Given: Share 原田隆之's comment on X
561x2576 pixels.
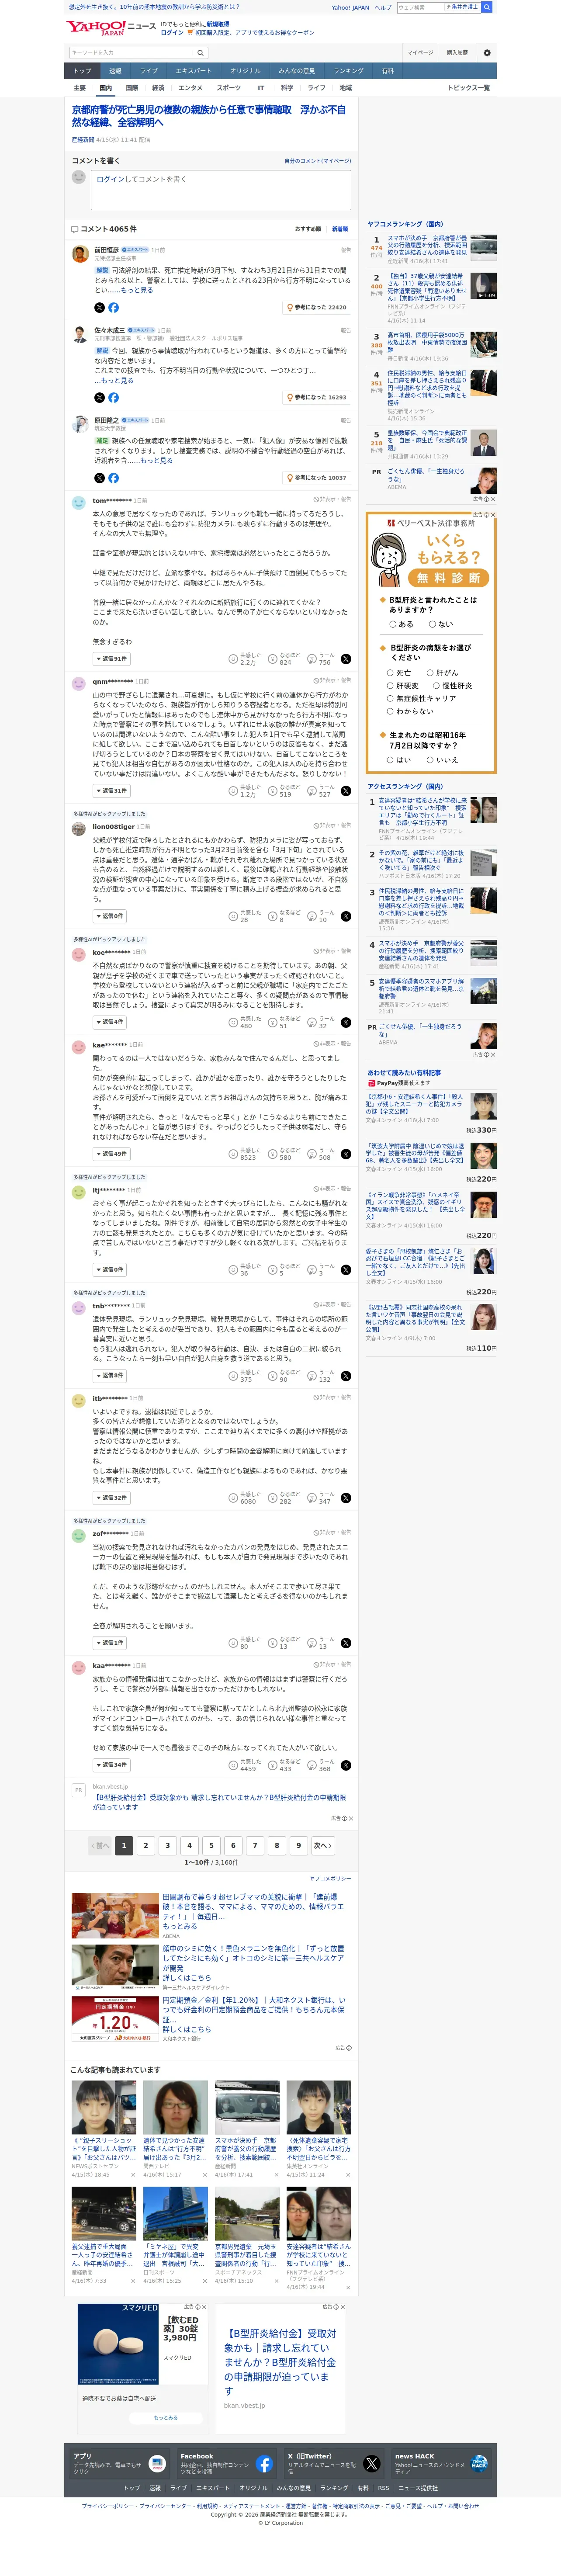Looking at the screenshot, I should tap(99, 477).
